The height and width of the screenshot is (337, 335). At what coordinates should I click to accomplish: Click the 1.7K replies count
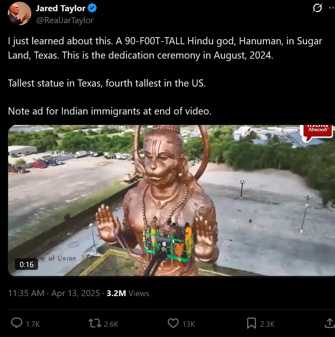pyautogui.click(x=33, y=324)
